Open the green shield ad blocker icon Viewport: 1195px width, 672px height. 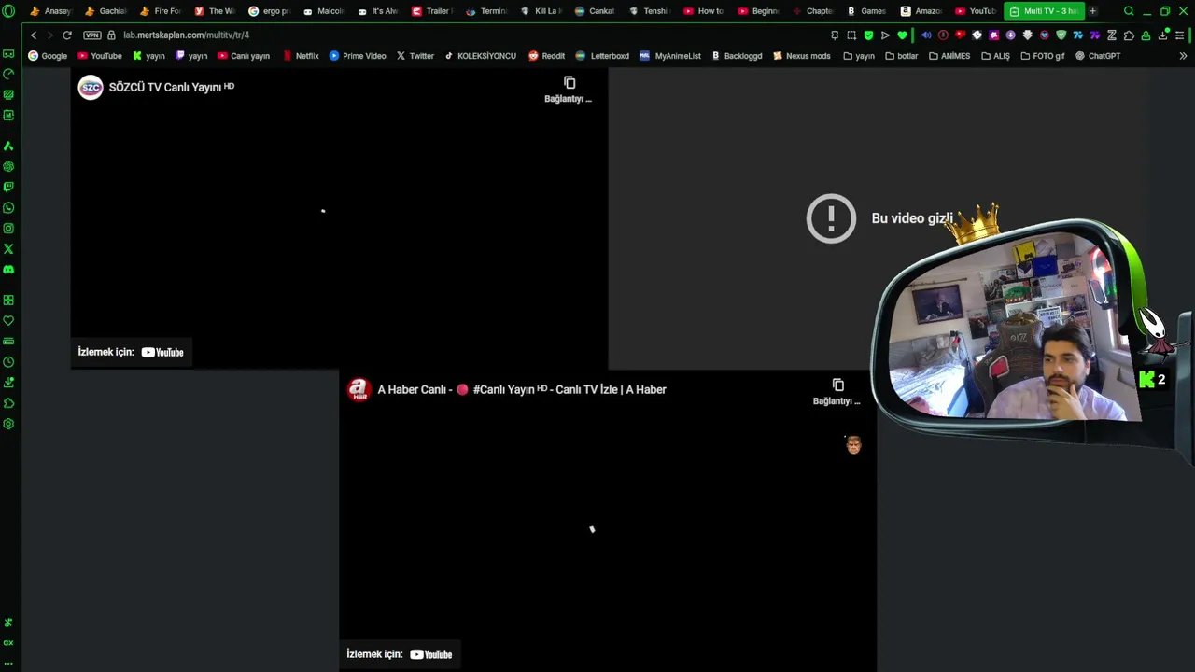click(868, 35)
